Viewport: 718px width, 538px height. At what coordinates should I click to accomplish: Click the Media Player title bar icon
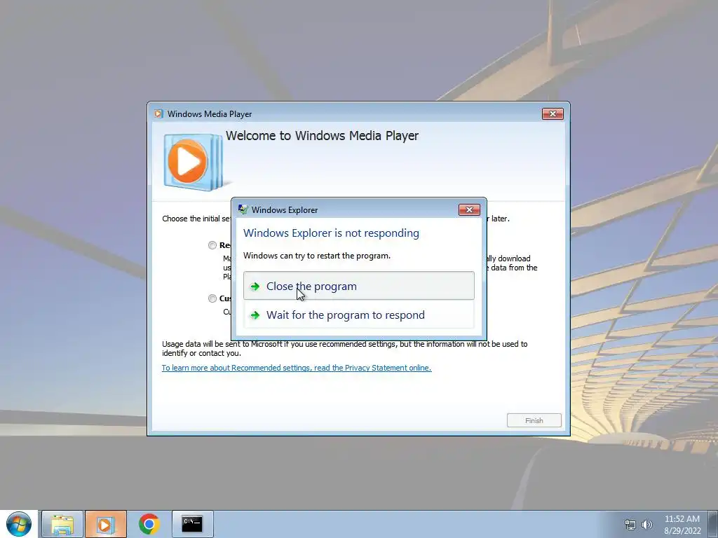pyautogui.click(x=158, y=114)
